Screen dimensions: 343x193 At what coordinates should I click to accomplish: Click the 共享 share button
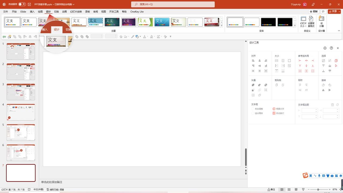click(x=334, y=12)
